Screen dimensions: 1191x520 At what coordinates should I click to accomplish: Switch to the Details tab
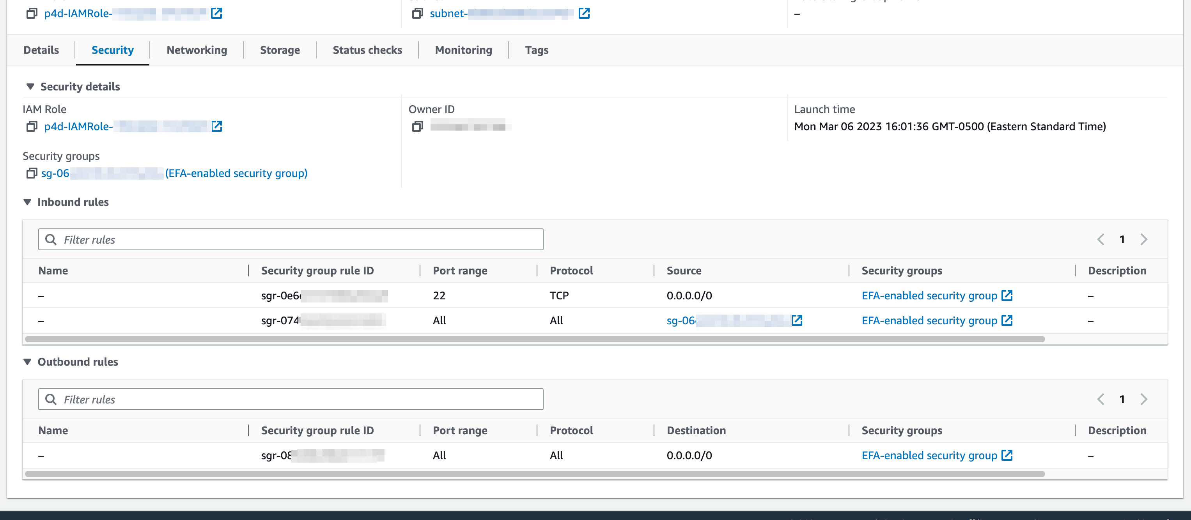(41, 50)
